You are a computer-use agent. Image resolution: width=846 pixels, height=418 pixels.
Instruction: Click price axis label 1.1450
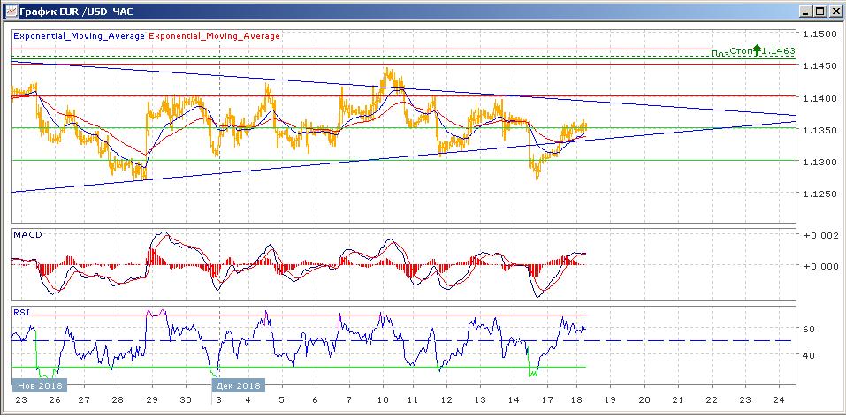pyautogui.click(x=819, y=66)
